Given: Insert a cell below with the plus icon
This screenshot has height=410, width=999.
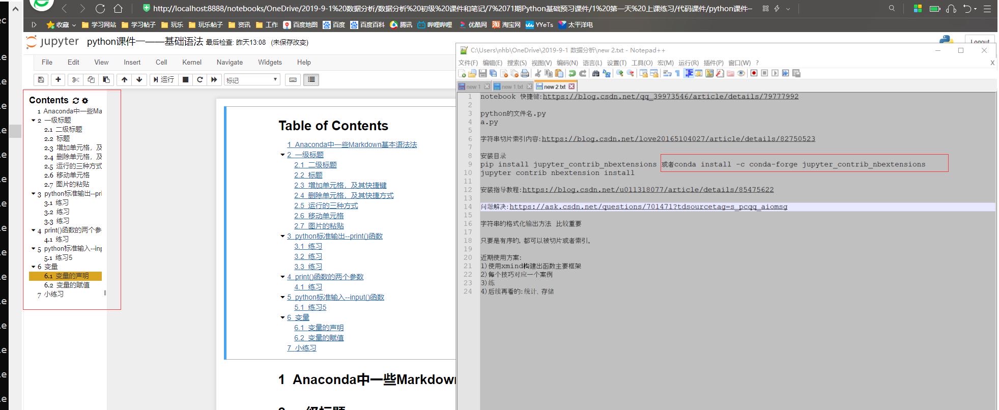Looking at the screenshot, I should [x=58, y=79].
